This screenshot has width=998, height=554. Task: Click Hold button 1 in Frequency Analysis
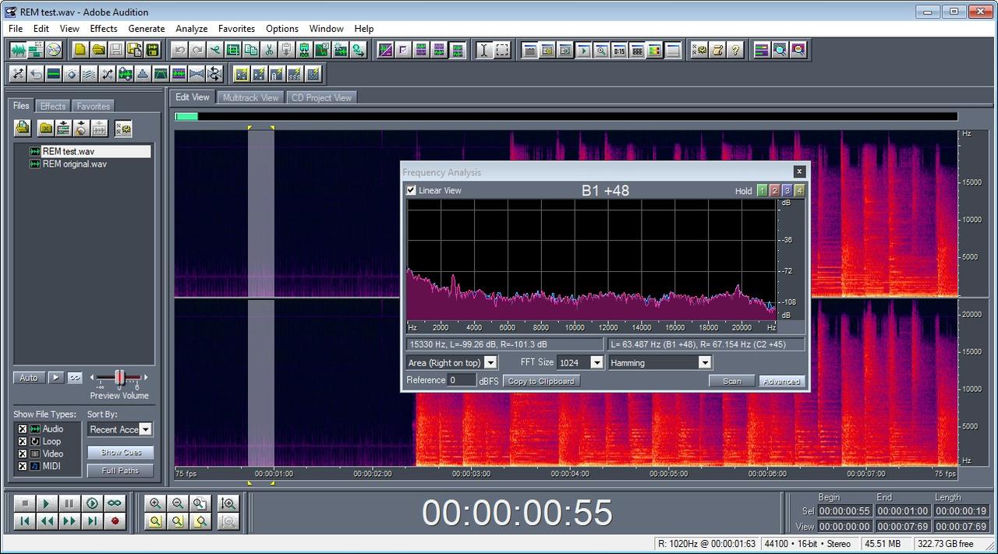pyautogui.click(x=762, y=190)
